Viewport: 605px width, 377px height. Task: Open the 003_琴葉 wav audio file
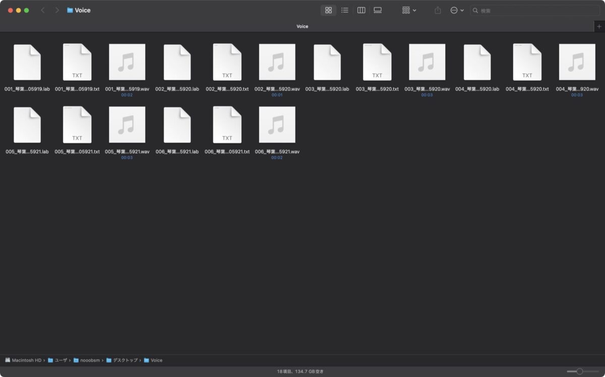(427, 61)
